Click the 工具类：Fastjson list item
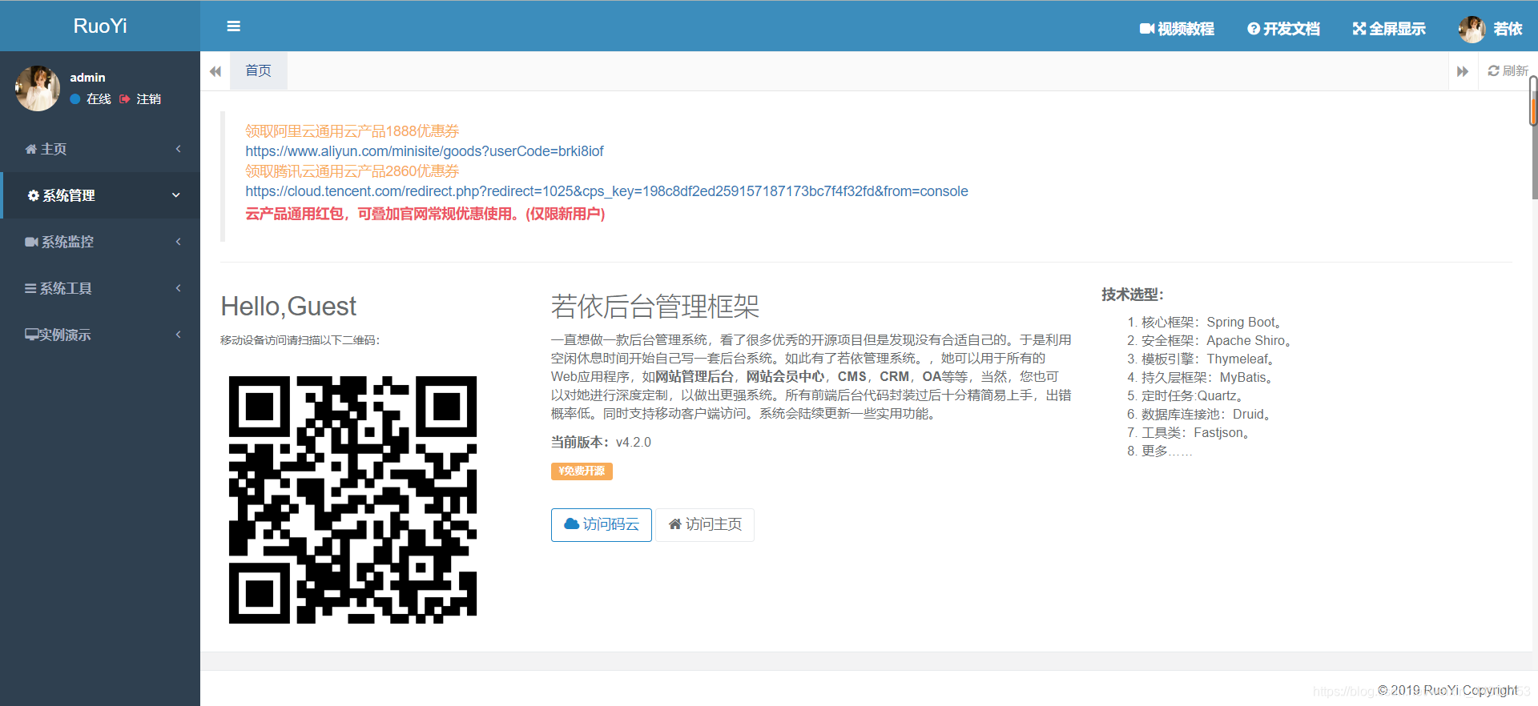This screenshot has width=1538, height=706. tap(1199, 433)
